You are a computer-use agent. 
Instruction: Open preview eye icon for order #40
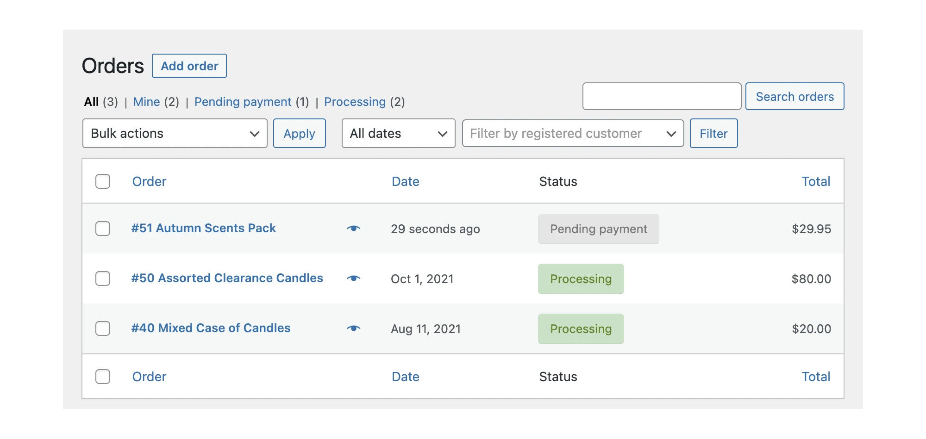354,328
